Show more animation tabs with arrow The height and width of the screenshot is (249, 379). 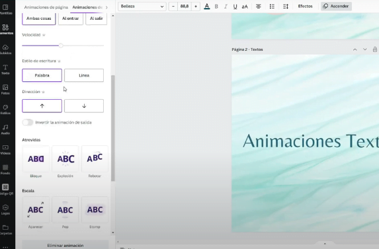pyautogui.click(x=106, y=7)
